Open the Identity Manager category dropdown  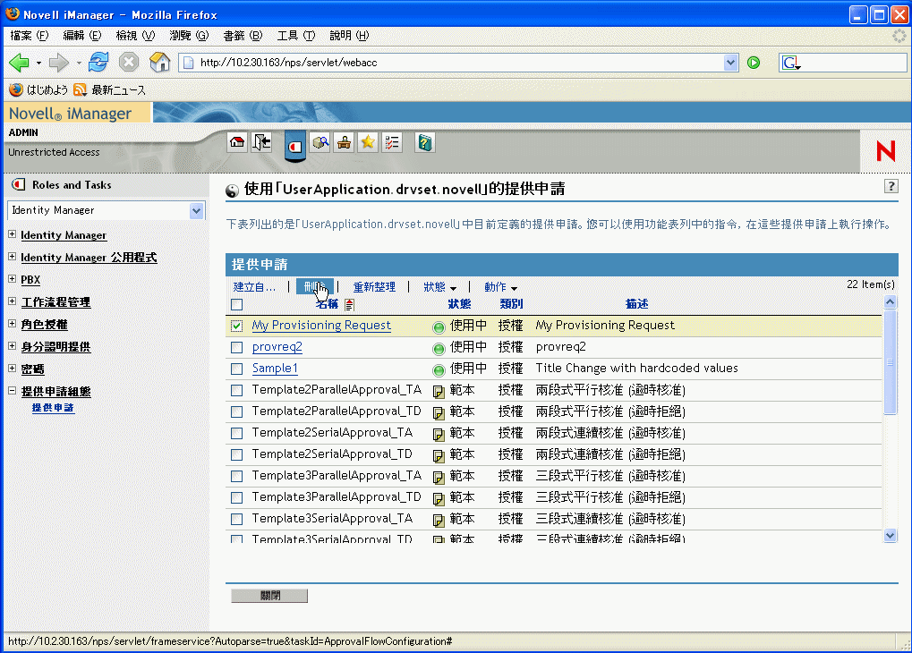[x=197, y=210]
